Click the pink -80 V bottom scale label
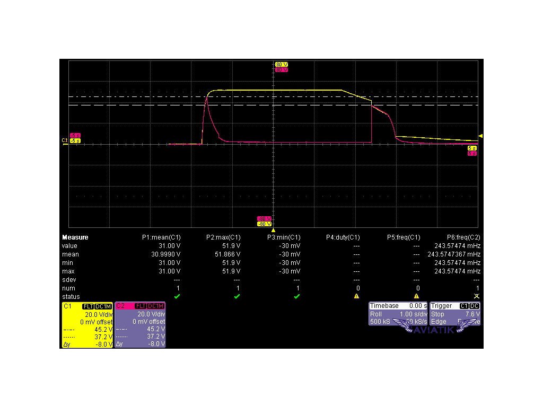Viewport: 543px width, 407px height. click(x=264, y=219)
